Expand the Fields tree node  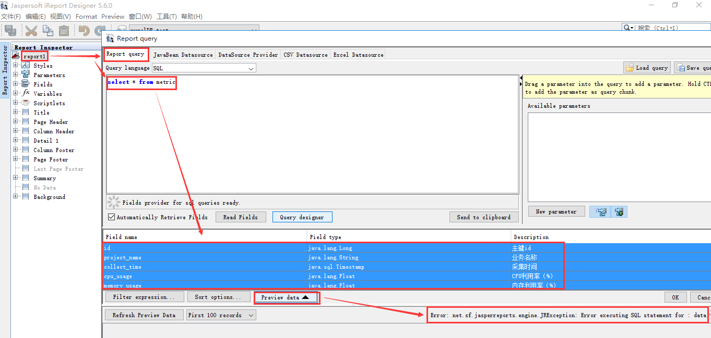(16, 84)
